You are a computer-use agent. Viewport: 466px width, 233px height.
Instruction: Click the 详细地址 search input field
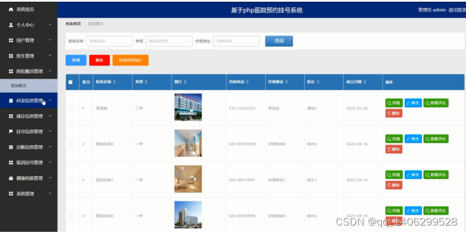click(x=237, y=41)
